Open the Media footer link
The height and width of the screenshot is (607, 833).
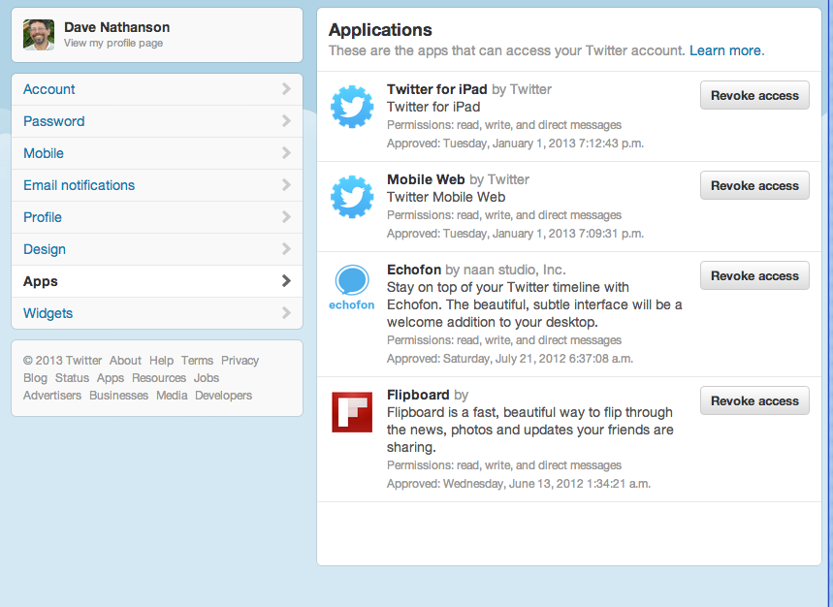[172, 395]
